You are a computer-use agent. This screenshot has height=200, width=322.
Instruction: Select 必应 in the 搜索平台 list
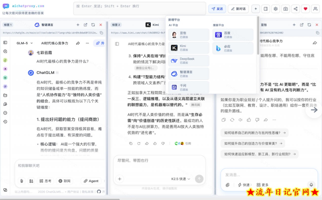point(233,48)
